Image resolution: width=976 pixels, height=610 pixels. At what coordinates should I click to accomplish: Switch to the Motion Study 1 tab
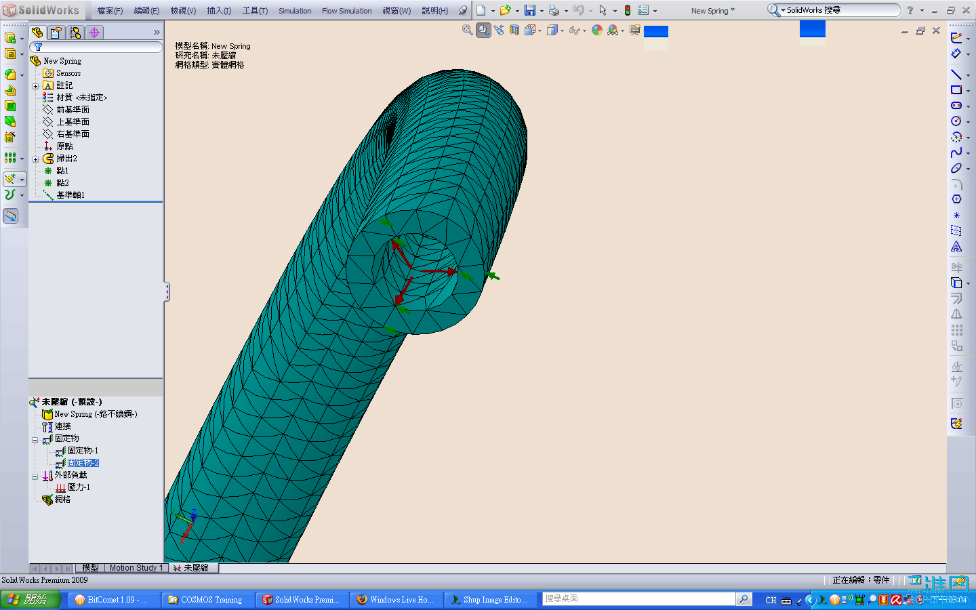pos(136,568)
